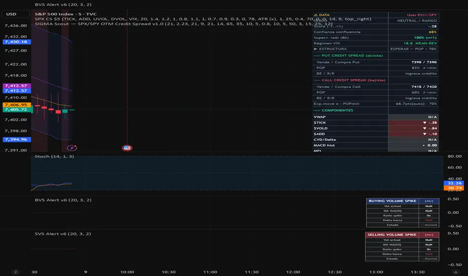Click the 80.00 Stoch scale tick

454,156
